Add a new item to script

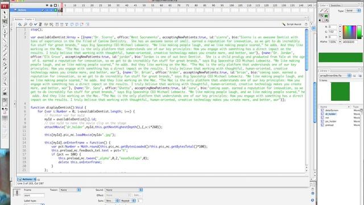tap(20, 24)
